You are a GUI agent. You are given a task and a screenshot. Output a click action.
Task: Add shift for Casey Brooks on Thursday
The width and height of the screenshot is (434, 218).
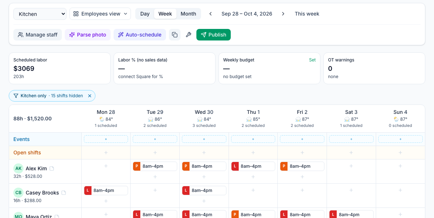tap(253, 190)
